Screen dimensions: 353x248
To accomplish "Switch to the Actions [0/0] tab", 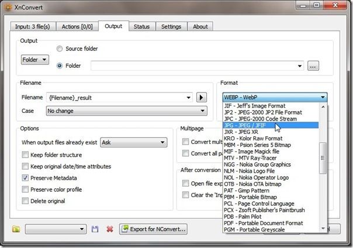I will pos(77,26).
